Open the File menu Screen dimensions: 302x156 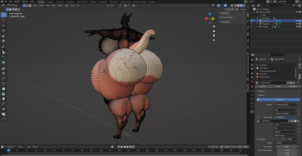click(x=6, y=2)
